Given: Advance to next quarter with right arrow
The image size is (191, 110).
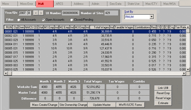Looking at the screenshot, I should point(41,13).
